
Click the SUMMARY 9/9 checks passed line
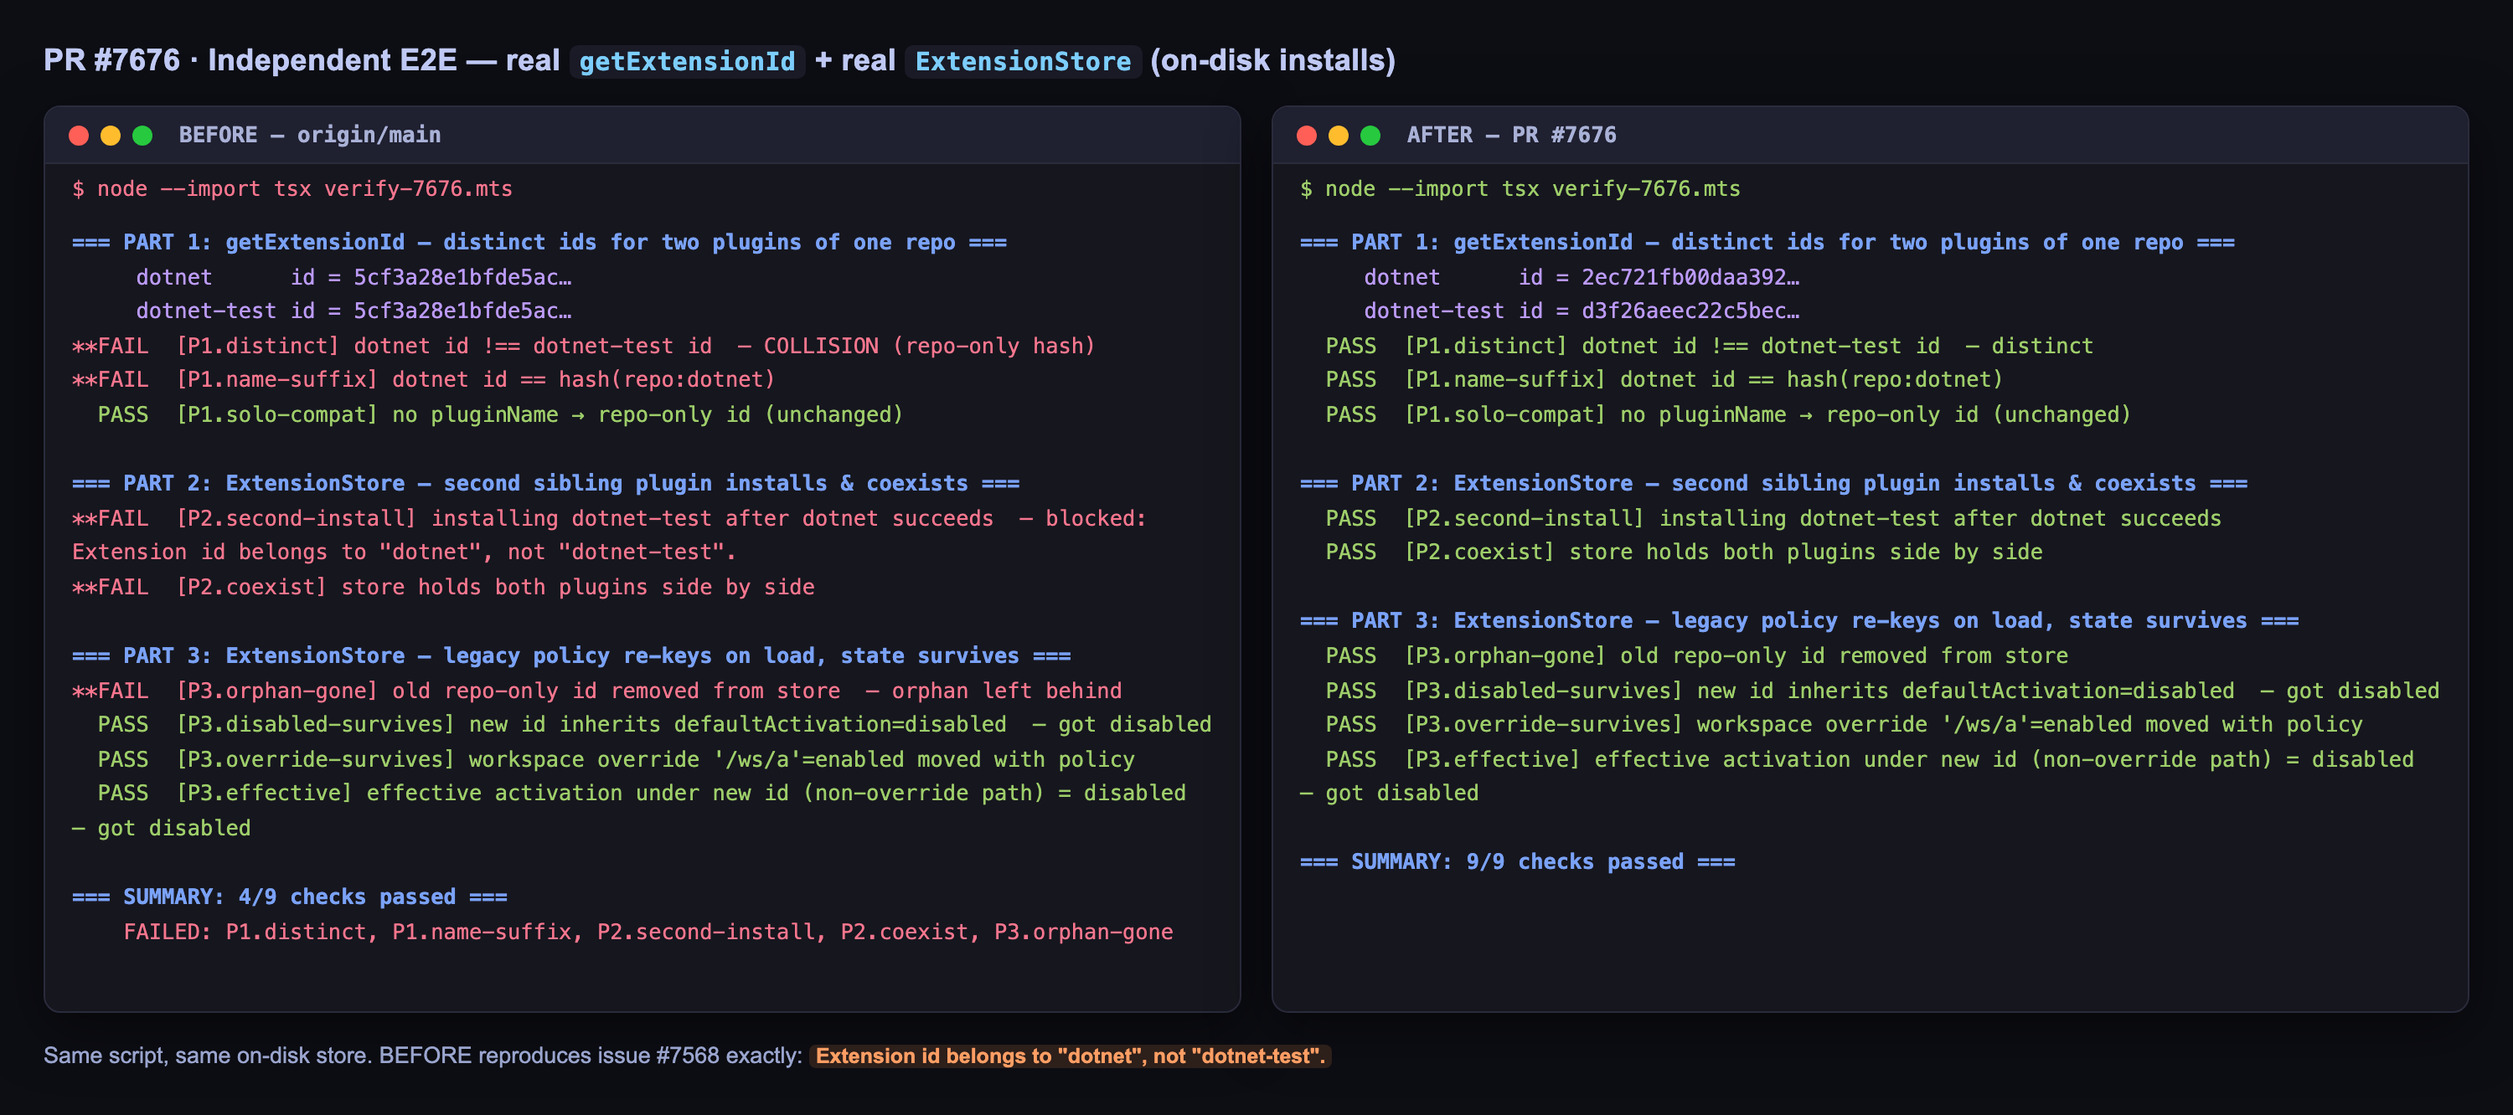[1517, 861]
